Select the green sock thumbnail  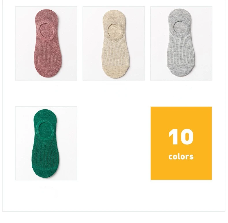coord(46,143)
